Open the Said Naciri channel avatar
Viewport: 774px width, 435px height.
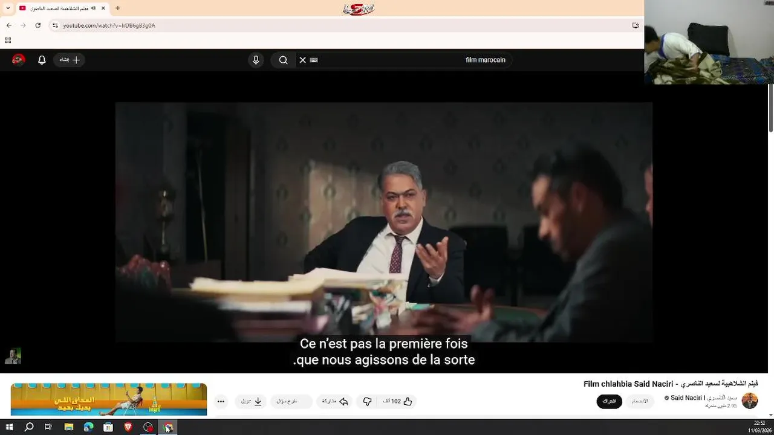[750, 401]
